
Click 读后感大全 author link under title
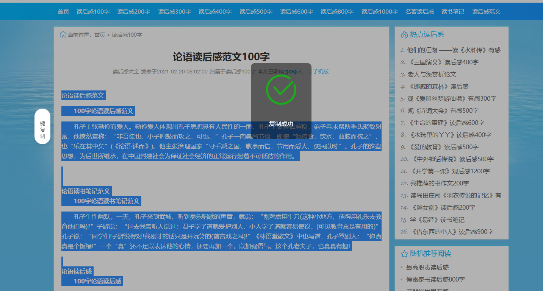point(126,72)
